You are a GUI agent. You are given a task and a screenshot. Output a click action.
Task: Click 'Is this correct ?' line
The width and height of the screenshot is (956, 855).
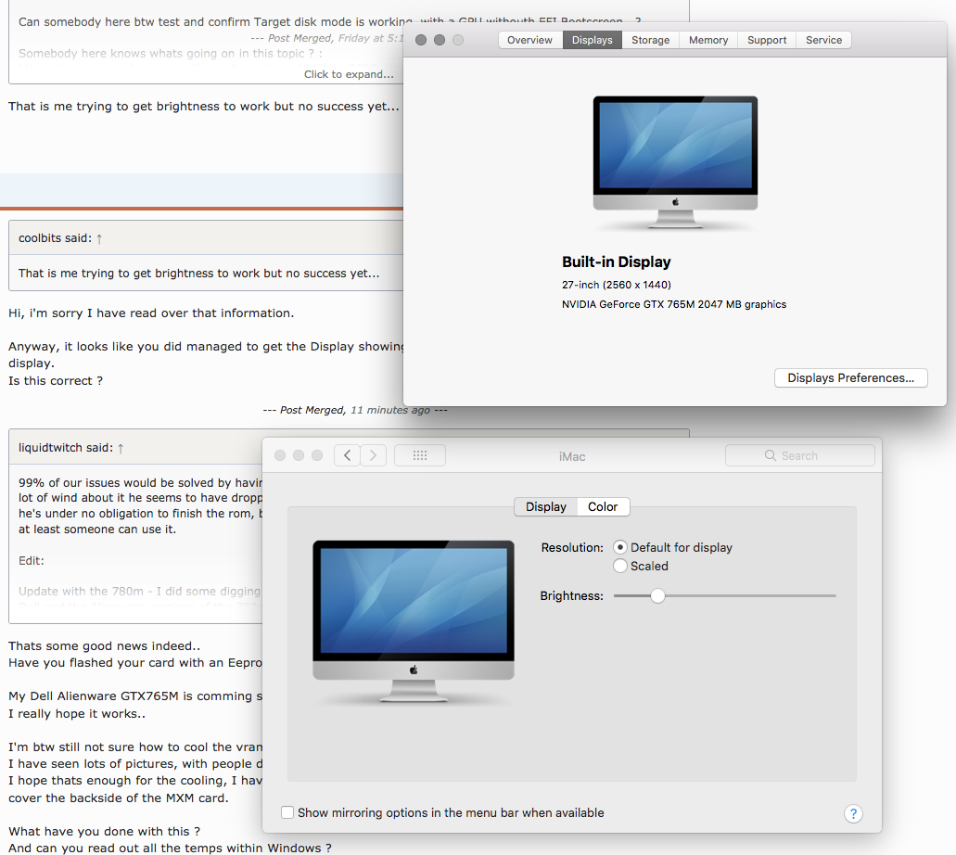pyautogui.click(x=56, y=380)
